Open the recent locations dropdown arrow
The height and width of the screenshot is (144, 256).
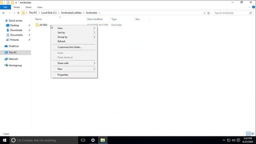(x=14, y=13)
